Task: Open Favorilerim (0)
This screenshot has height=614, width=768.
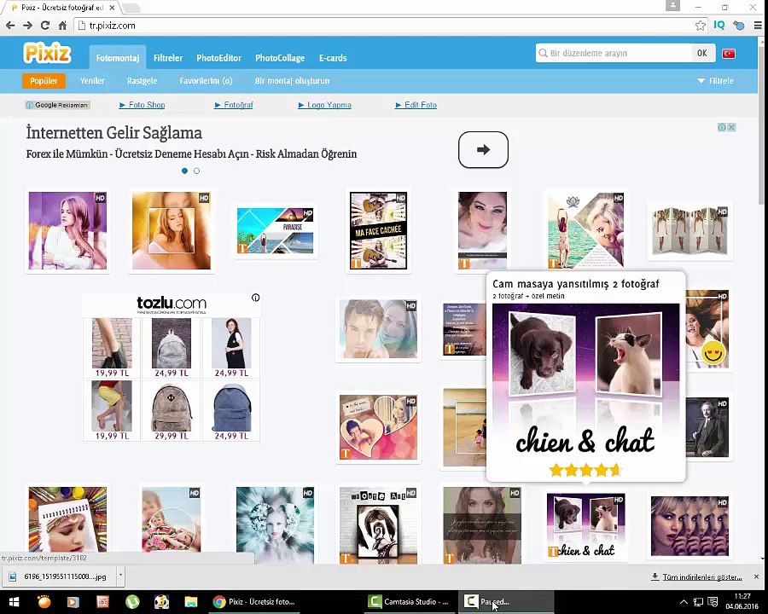Action: 206,81
